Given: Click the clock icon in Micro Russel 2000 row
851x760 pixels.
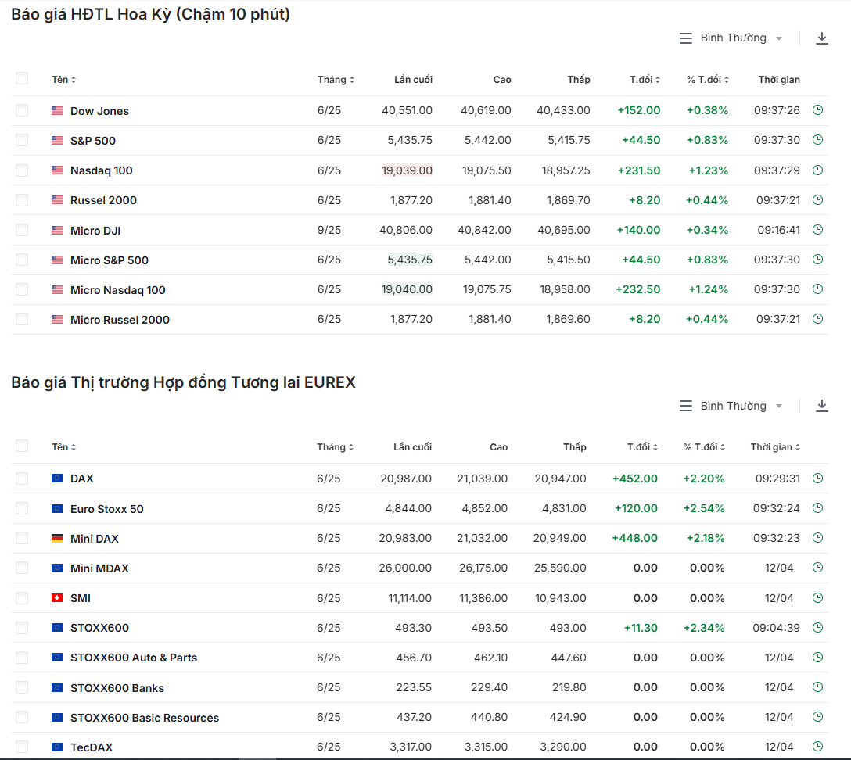Looking at the screenshot, I should tap(818, 319).
